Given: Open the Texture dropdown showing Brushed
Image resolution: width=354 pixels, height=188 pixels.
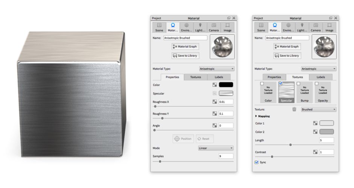Looking at the screenshot, I should click(318, 109).
